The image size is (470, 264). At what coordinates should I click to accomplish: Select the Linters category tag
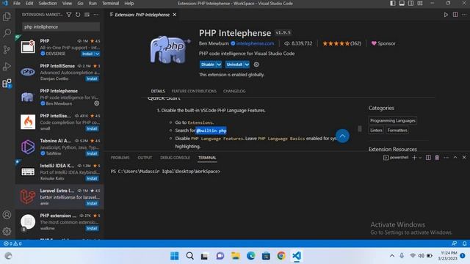click(376, 131)
